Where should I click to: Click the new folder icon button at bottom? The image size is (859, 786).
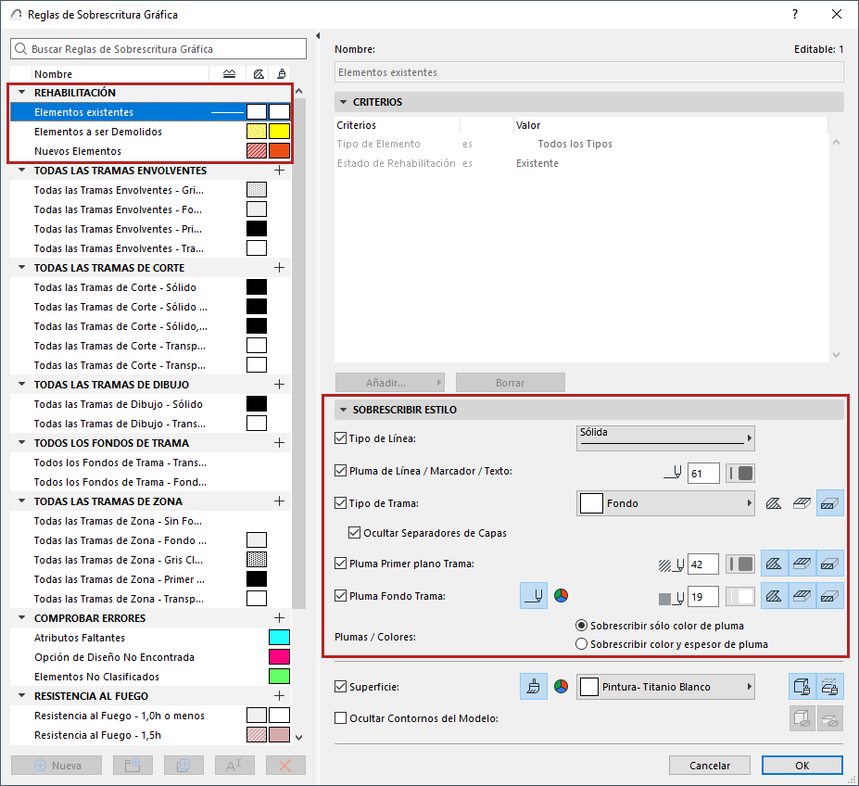(133, 766)
